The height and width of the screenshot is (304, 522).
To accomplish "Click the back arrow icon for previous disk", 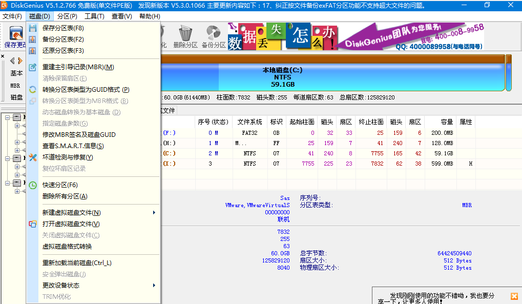I will (12, 61).
